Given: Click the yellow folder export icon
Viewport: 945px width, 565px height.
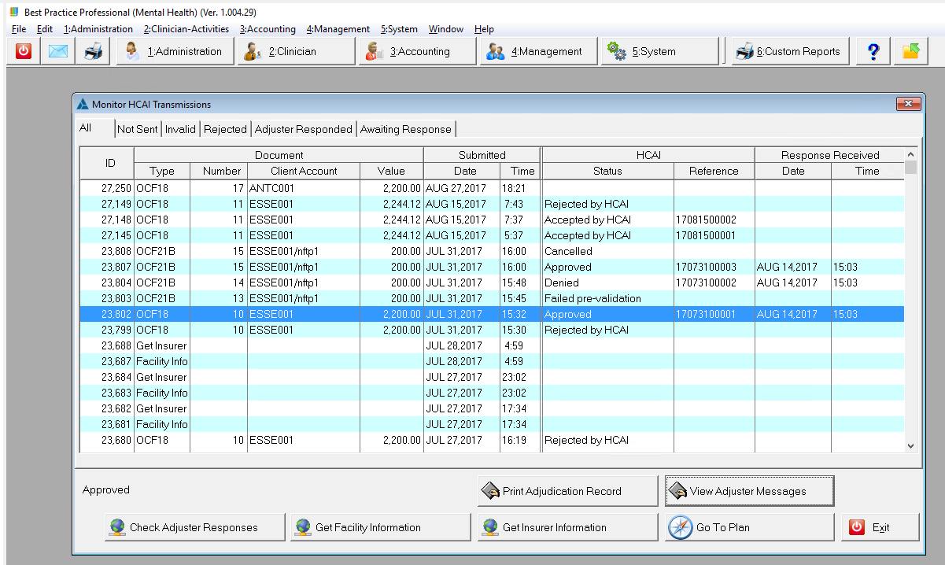Looking at the screenshot, I should (x=910, y=51).
